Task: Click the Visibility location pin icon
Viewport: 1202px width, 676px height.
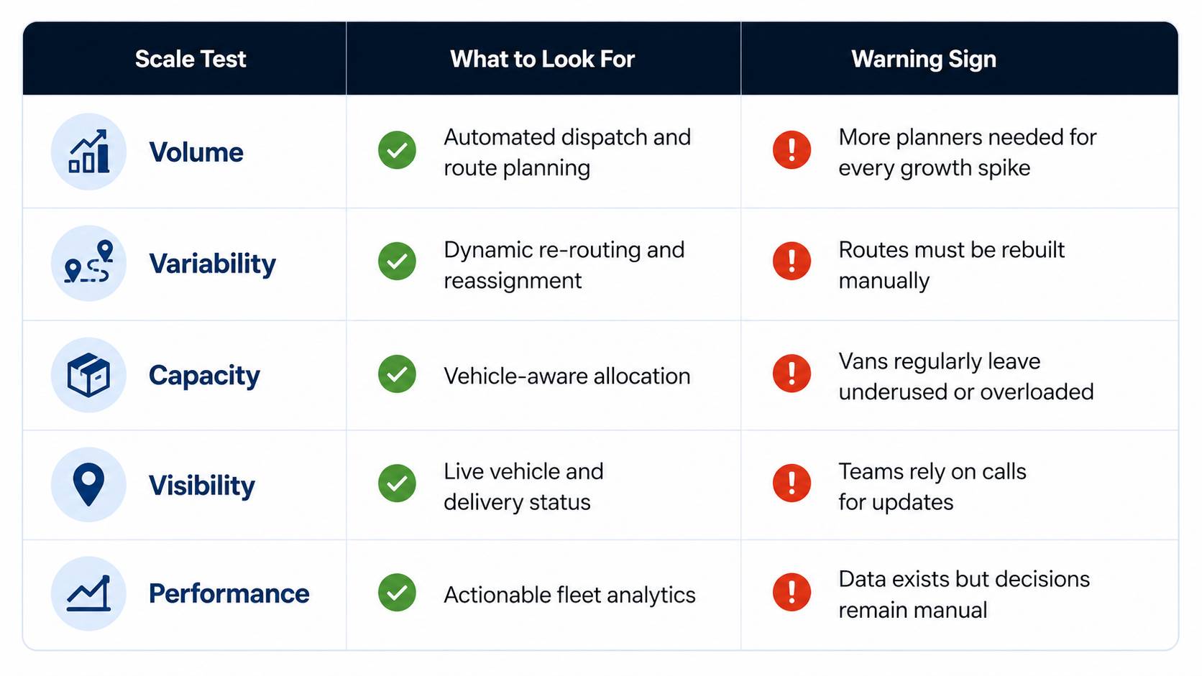Action: [88, 485]
